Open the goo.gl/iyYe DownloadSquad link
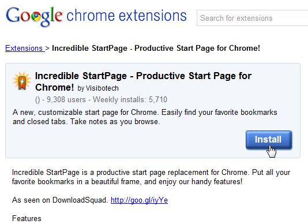308x224 pixels. [139, 200]
